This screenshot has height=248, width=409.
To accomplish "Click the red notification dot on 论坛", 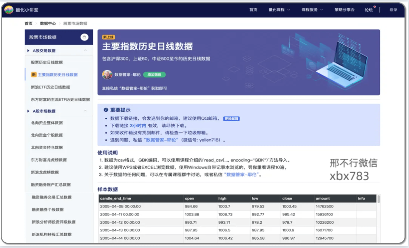I will coord(375,6).
